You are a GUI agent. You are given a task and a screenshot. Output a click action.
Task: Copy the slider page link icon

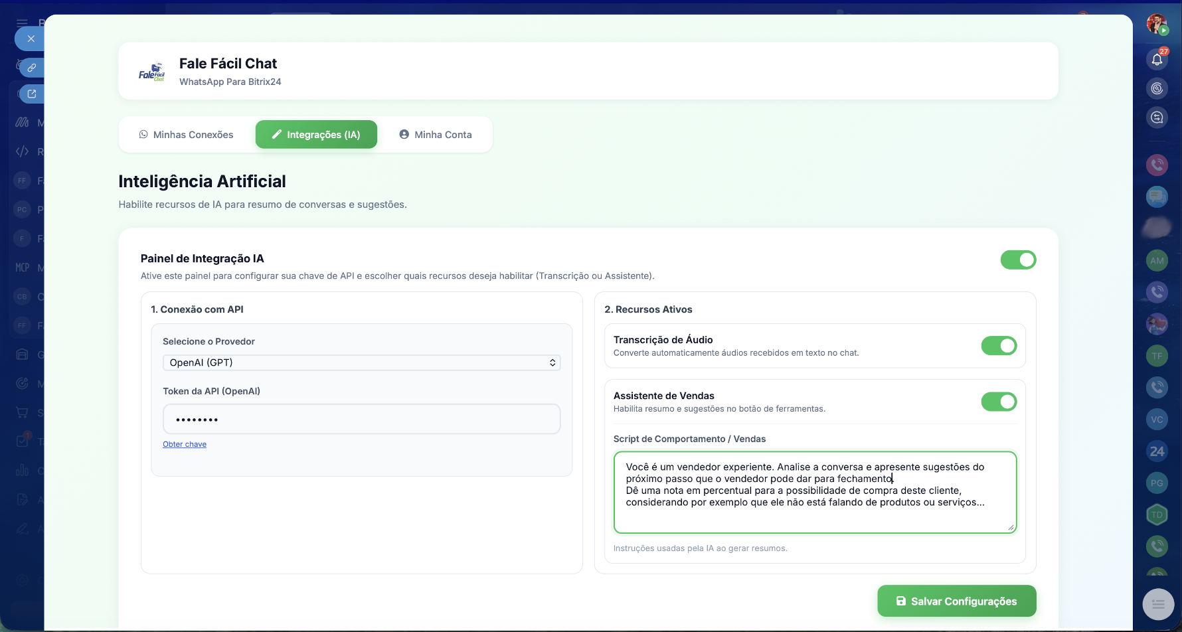tap(31, 68)
